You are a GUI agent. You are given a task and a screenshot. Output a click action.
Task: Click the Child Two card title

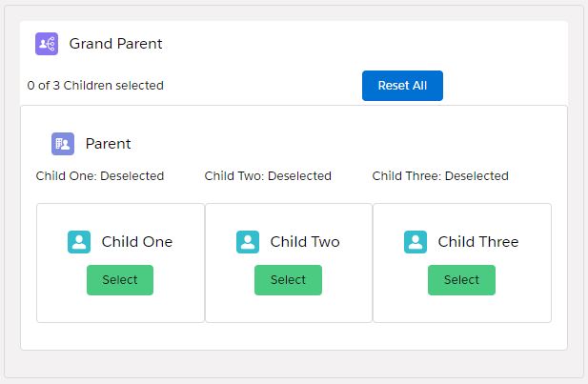[x=305, y=242]
